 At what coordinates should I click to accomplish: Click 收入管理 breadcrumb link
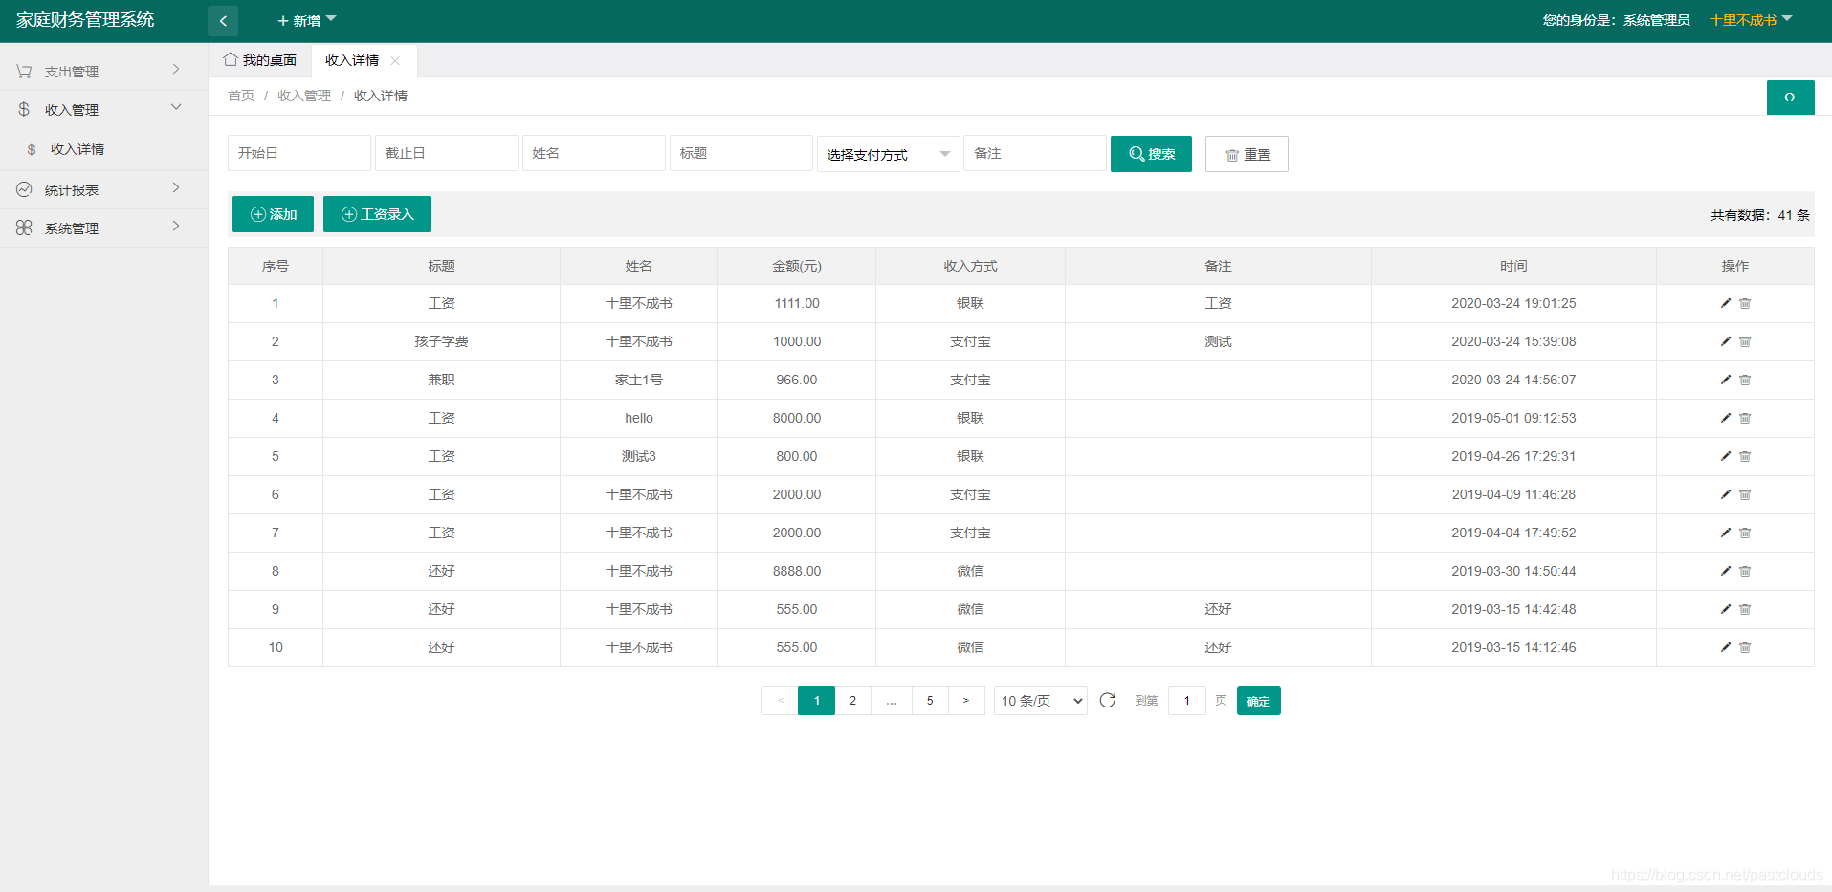click(304, 96)
